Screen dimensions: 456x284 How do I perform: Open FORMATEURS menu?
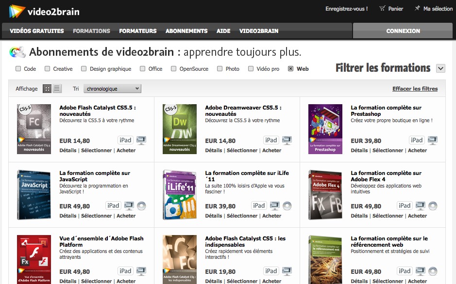pos(138,31)
